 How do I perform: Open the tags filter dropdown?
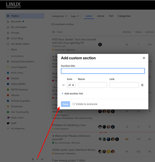tap(75, 16)
